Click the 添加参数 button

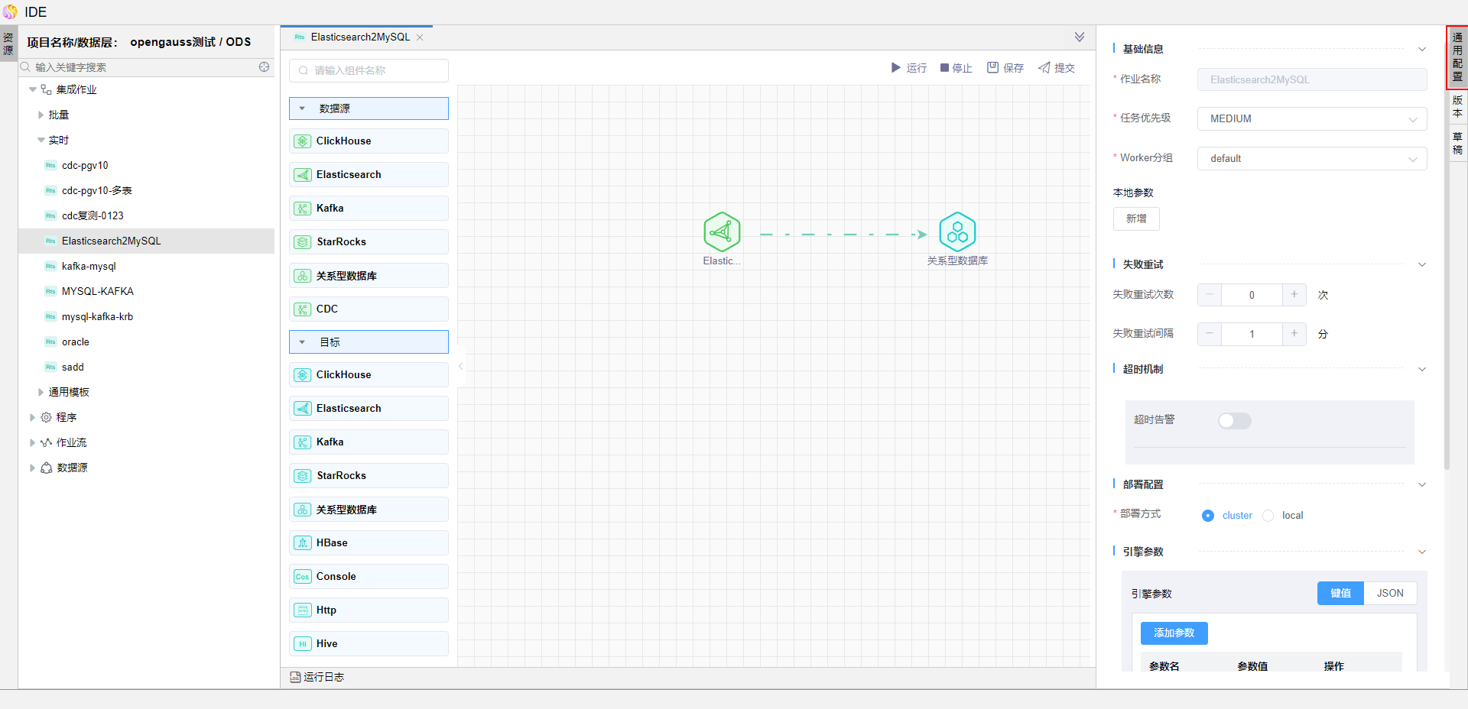[x=1174, y=633]
